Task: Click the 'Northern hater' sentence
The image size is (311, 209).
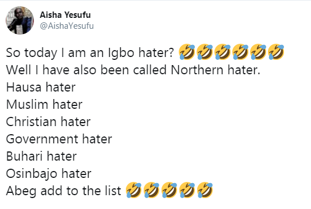Action: pos(133,70)
